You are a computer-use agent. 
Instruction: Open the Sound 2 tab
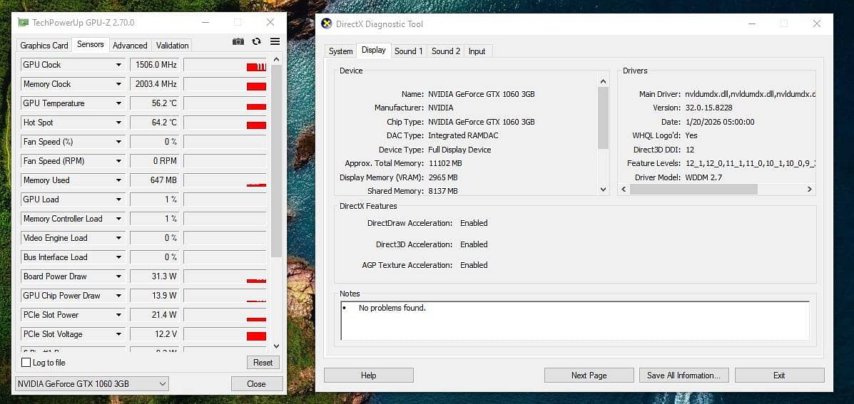tap(445, 51)
